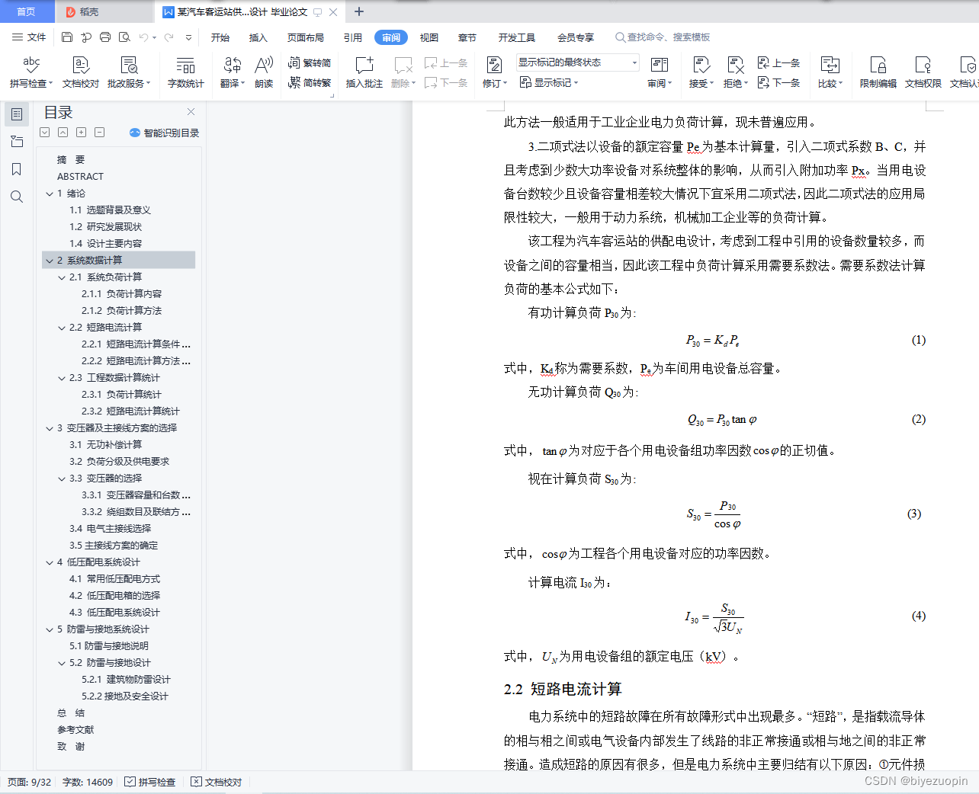Click the print icon in quick toolbar

point(105,37)
